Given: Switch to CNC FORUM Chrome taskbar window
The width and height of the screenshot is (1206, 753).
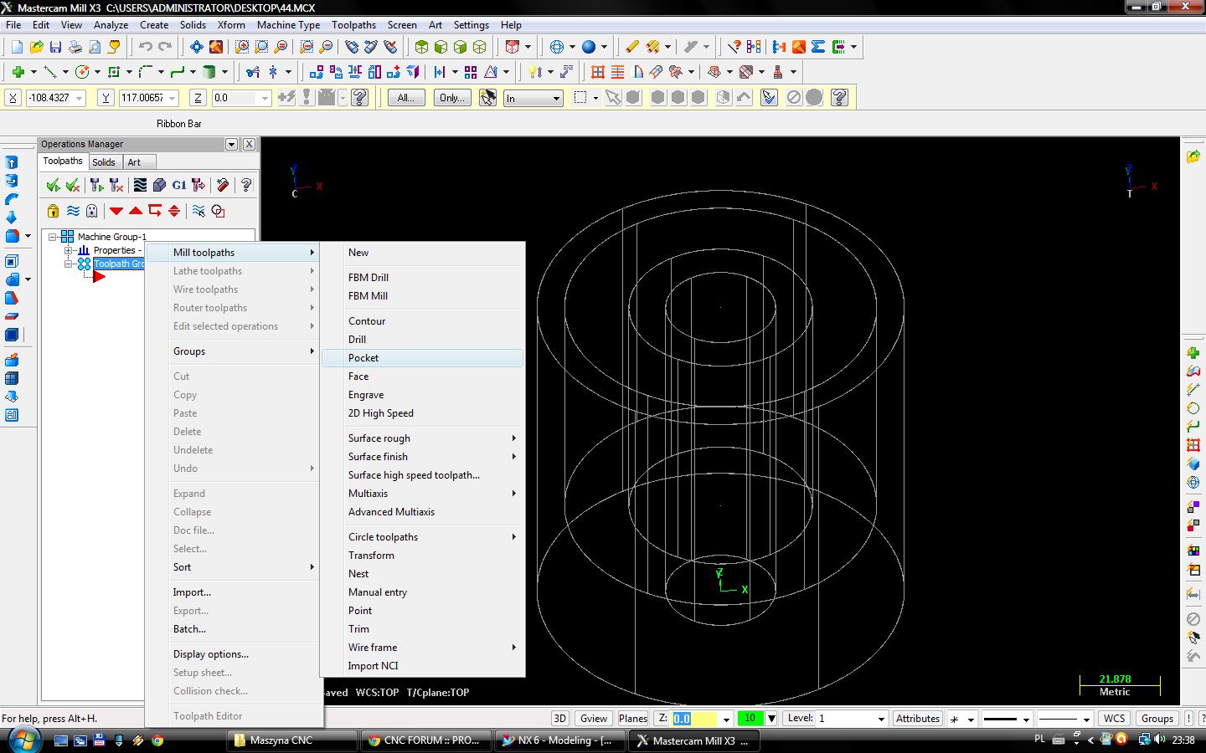Looking at the screenshot, I should [x=427, y=740].
